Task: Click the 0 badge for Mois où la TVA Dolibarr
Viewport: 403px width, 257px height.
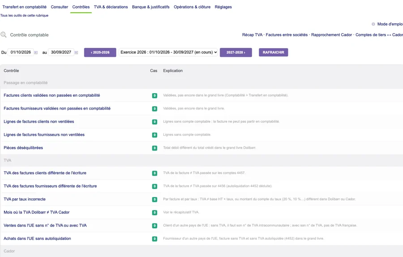Action: pyautogui.click(x=154, y=213)
